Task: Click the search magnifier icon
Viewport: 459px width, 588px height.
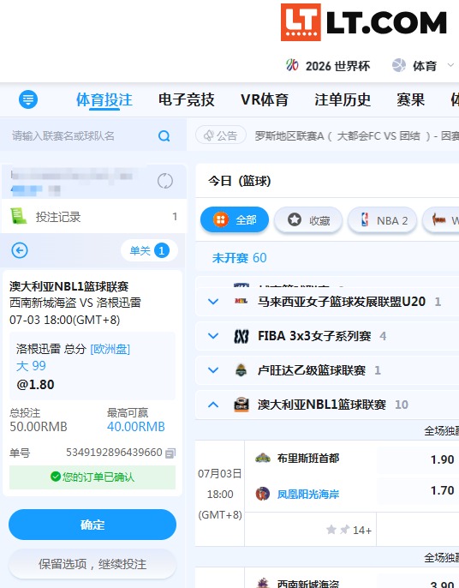Action: pos(164,135)
